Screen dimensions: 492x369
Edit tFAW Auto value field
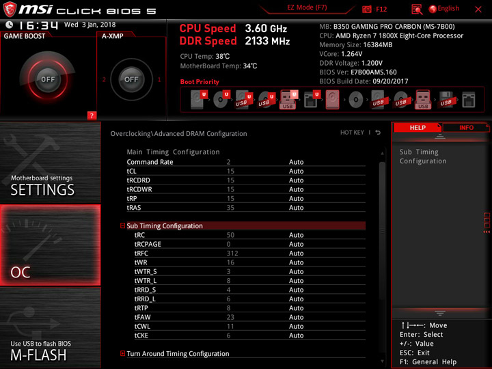pyautogui.click(x=296, y=317)
